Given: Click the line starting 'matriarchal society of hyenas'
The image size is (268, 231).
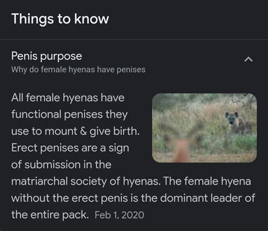Looking at the screenshot, I should click(131, 181).
